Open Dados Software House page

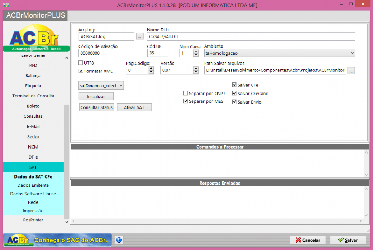33,194
